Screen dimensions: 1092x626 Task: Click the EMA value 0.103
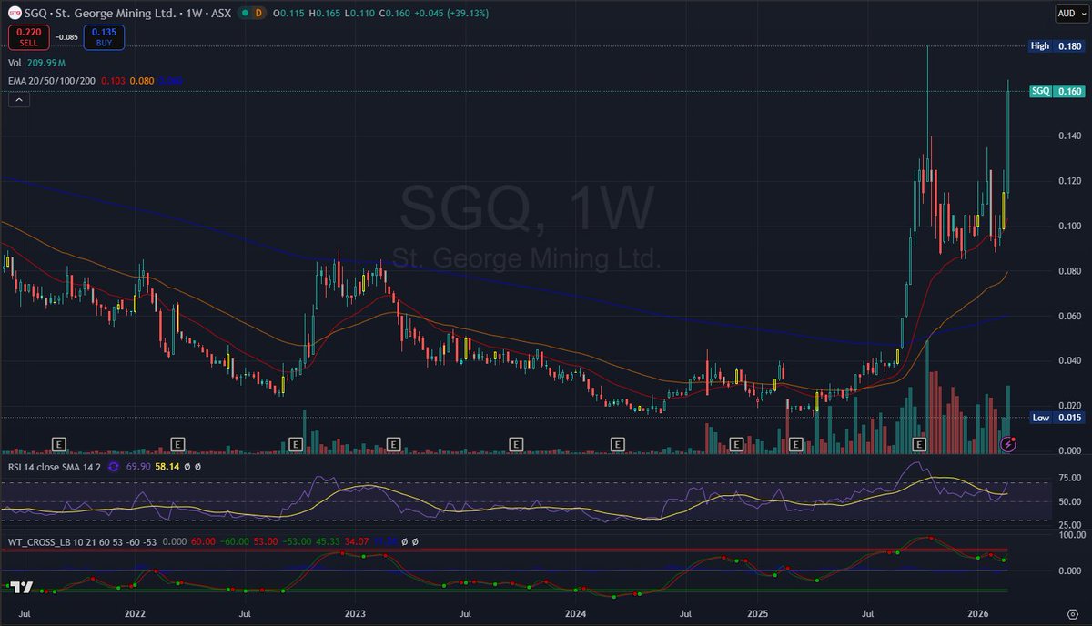(x=112, y=82)
